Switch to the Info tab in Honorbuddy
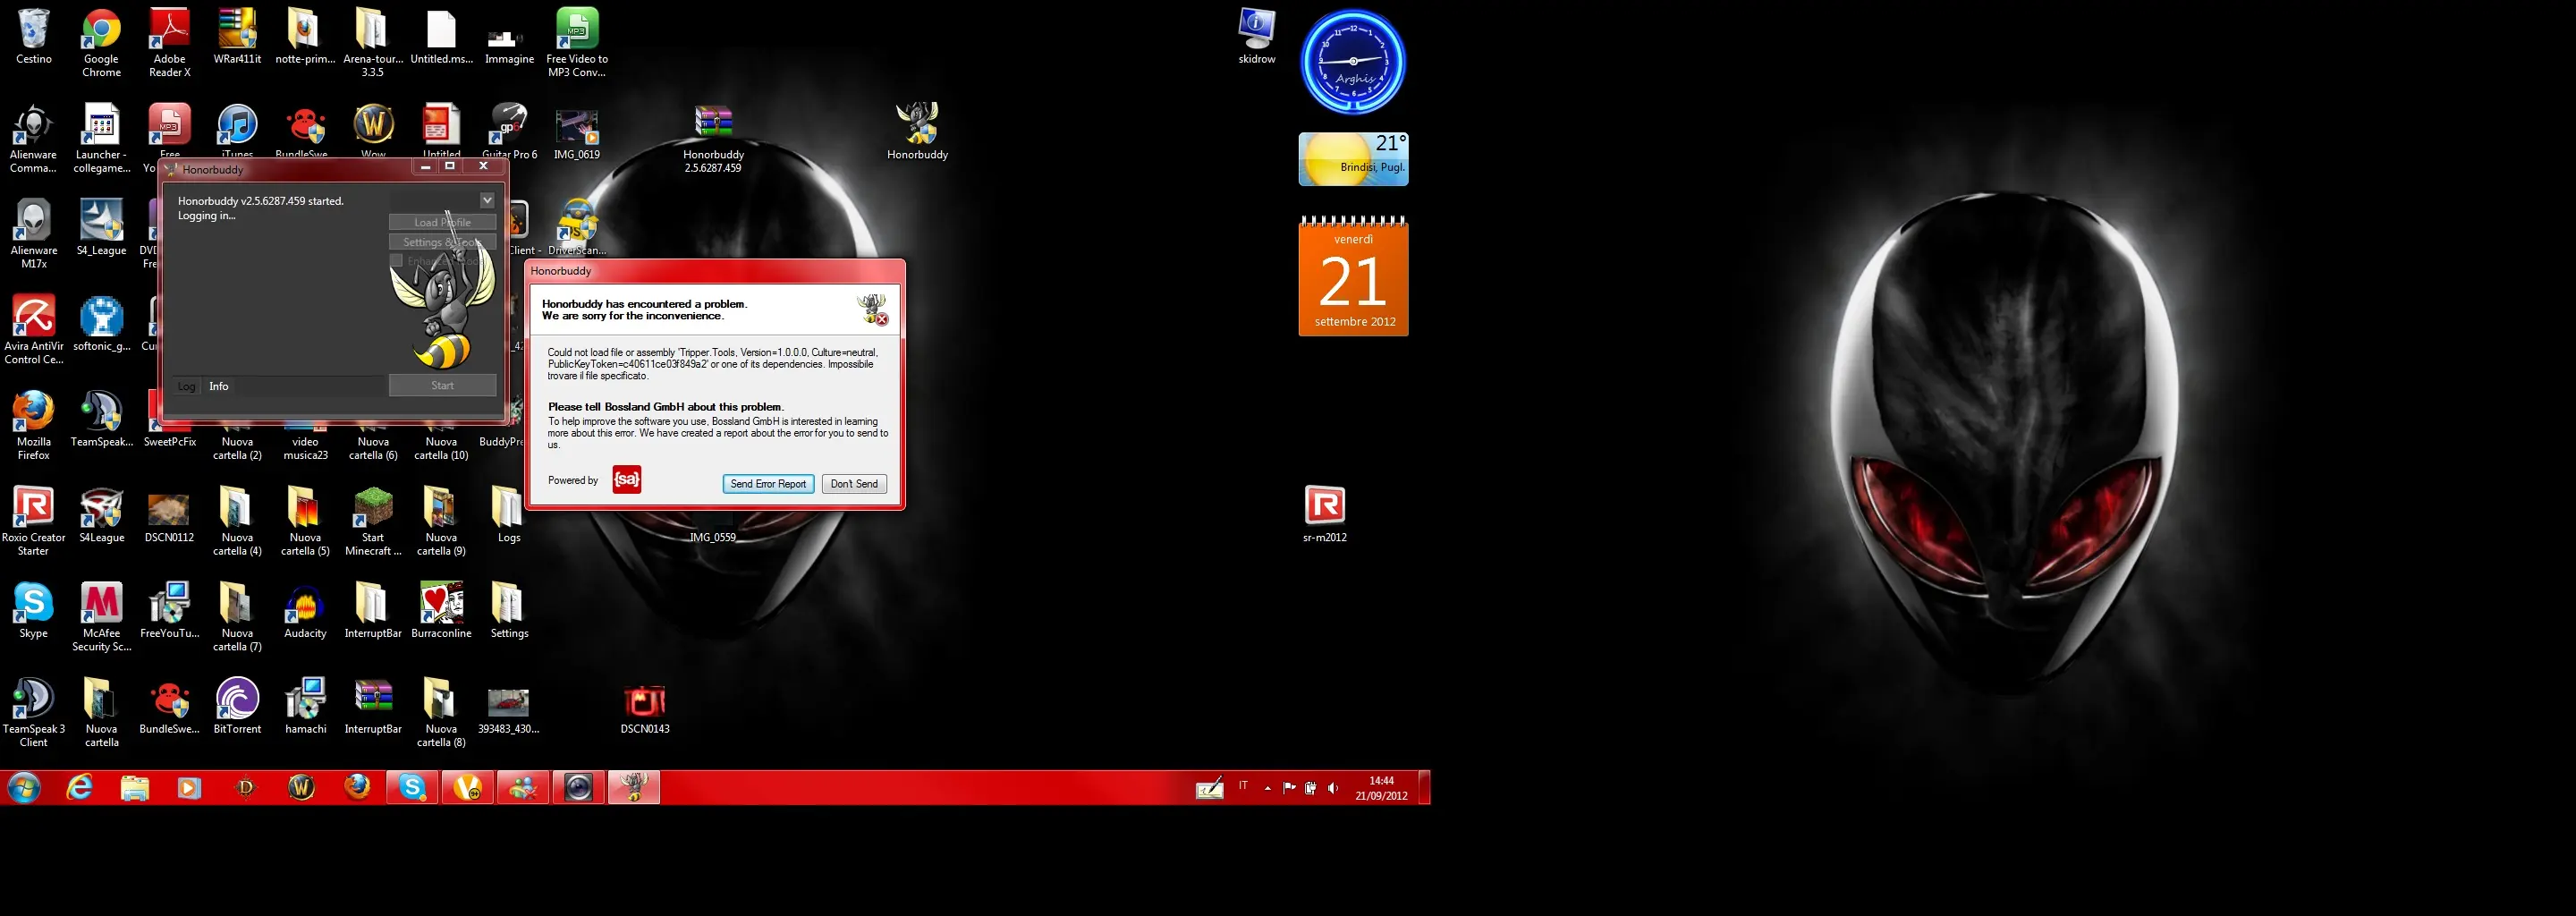This screenshot has height=916, width=2576. click(219, 386)
